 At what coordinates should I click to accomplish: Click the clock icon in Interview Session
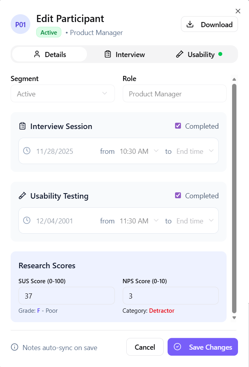point(27,151)
